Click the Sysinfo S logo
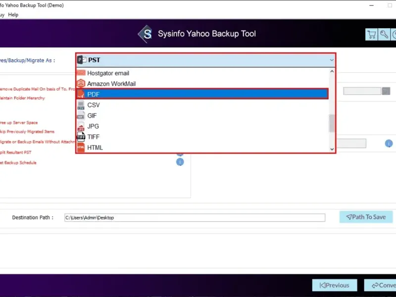This screenshot has width=396, height=297. 146,34
